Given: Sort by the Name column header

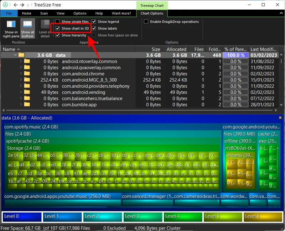Looking at the screenshot, I should point(68,49).
